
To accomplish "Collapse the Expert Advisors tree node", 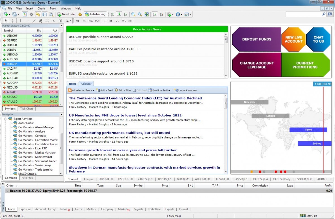I will pos(6,119).
